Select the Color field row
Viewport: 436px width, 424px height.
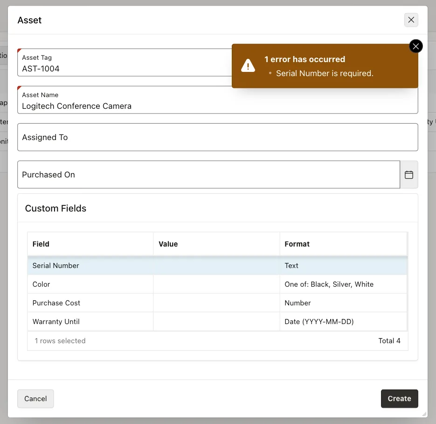click(217, 284)
